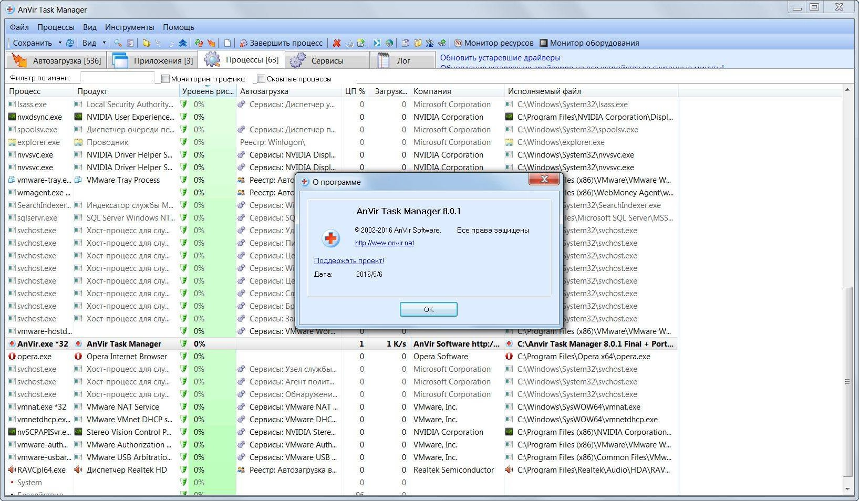Open the http://www.anvir.net link
The height and width of the screenshot is (501, 859).
[385, 243]
